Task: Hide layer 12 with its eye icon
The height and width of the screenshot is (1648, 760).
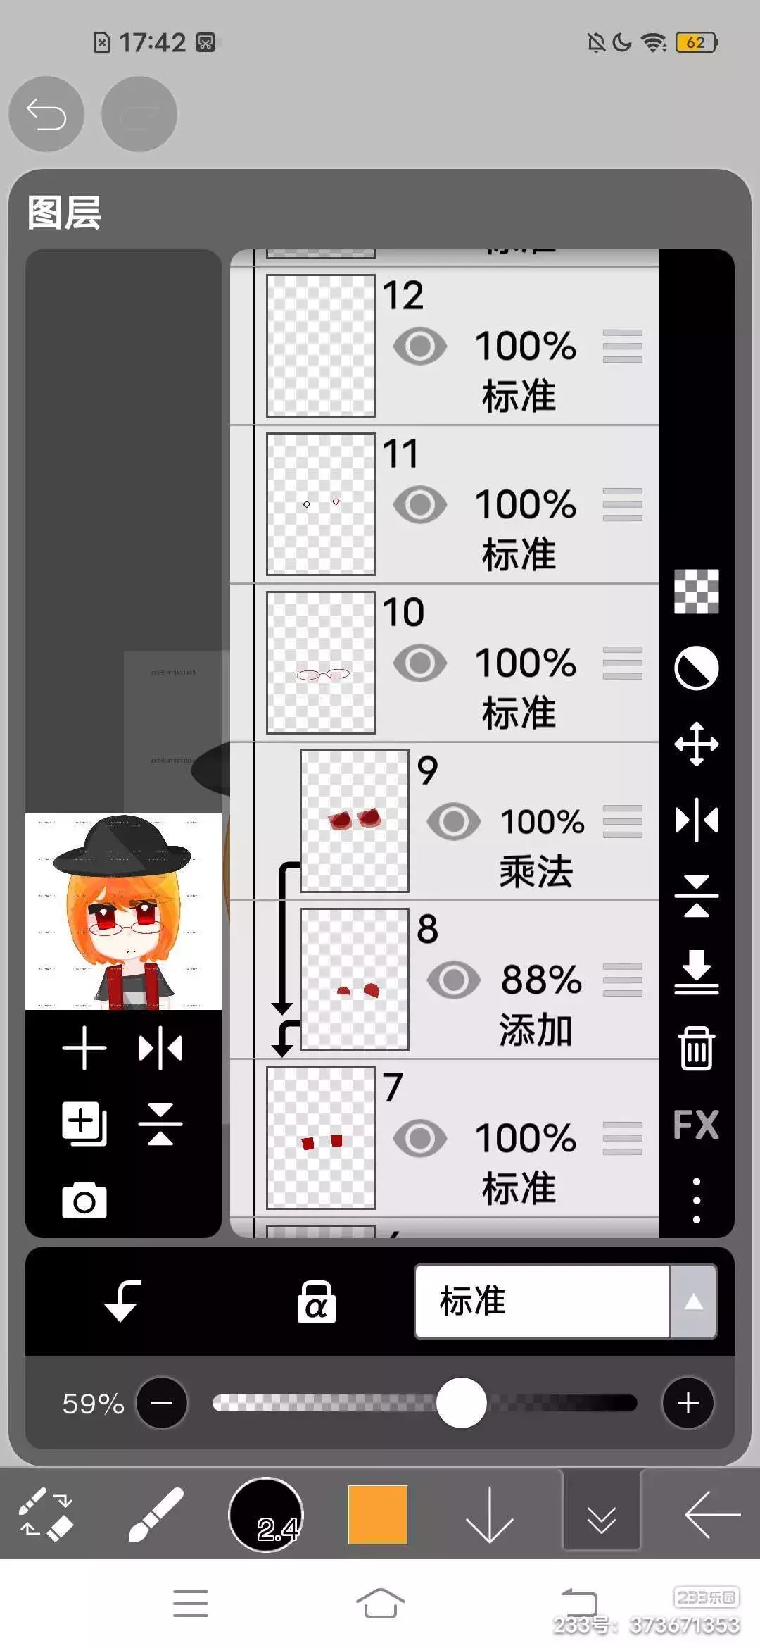Action: [x=420, y=346]
